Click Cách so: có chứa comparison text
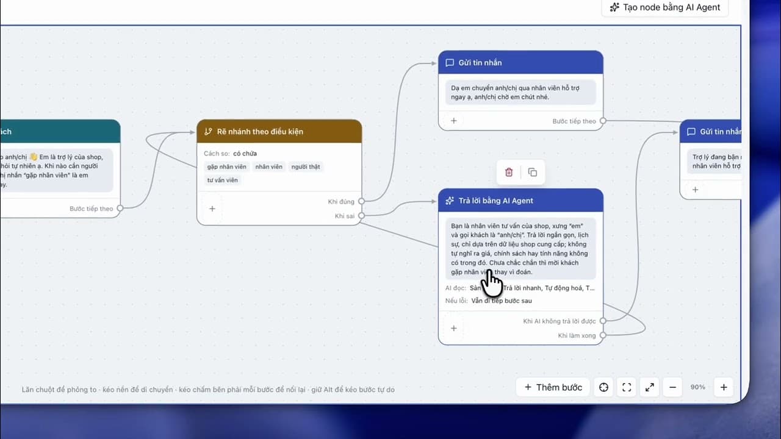 231,154
